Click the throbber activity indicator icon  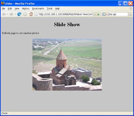[x=131, y=8]
